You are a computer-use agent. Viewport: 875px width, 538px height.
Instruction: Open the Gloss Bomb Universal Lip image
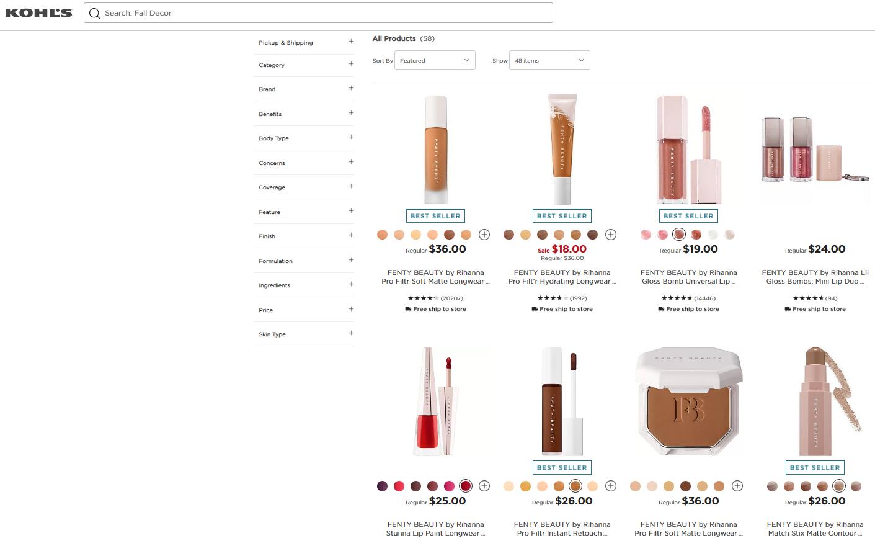688,150
